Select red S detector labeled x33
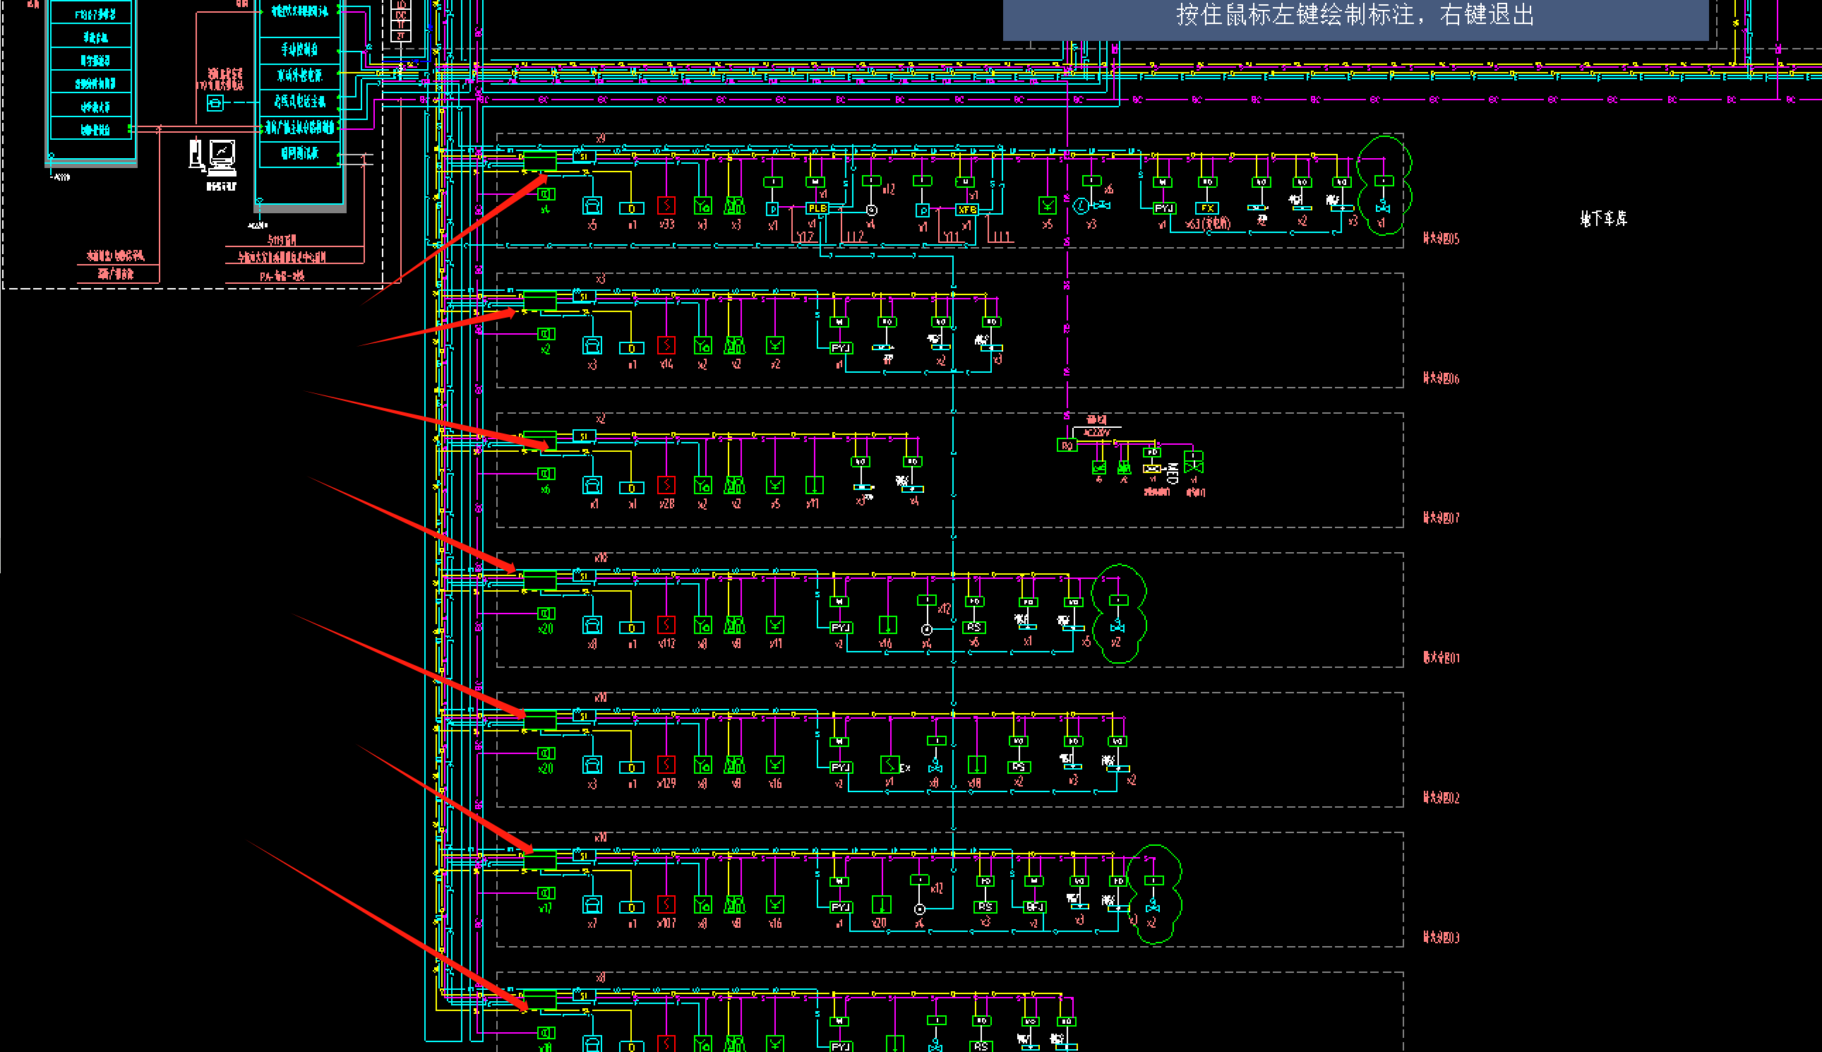 pos(666,206)
